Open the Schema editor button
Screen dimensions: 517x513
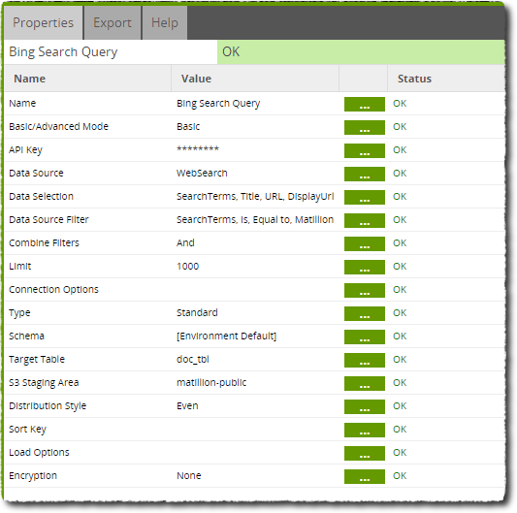[365, 337]
